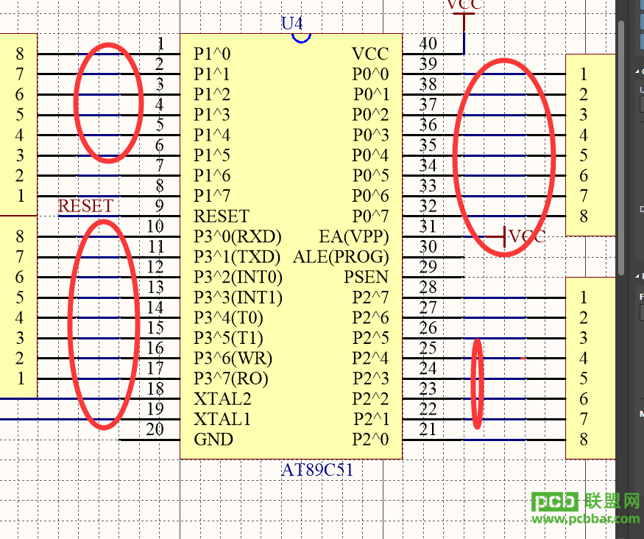
Task: Click the ALE(PROG) pin name
Action: (341, 257)
